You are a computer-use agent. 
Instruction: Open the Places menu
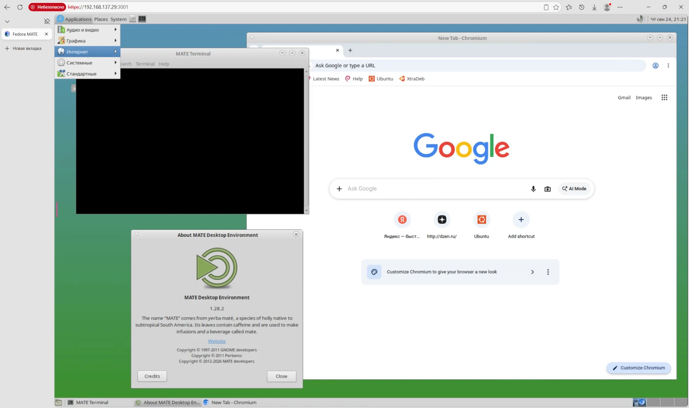click(x=101, y=19)
